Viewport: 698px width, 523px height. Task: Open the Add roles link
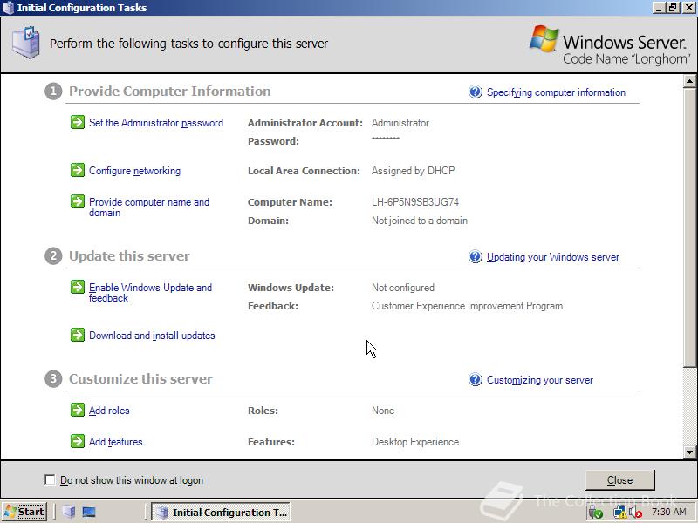click(x=109, y=411)
